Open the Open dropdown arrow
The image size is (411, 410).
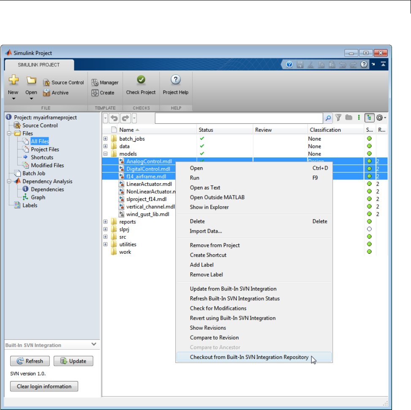(x=31, y=99)
